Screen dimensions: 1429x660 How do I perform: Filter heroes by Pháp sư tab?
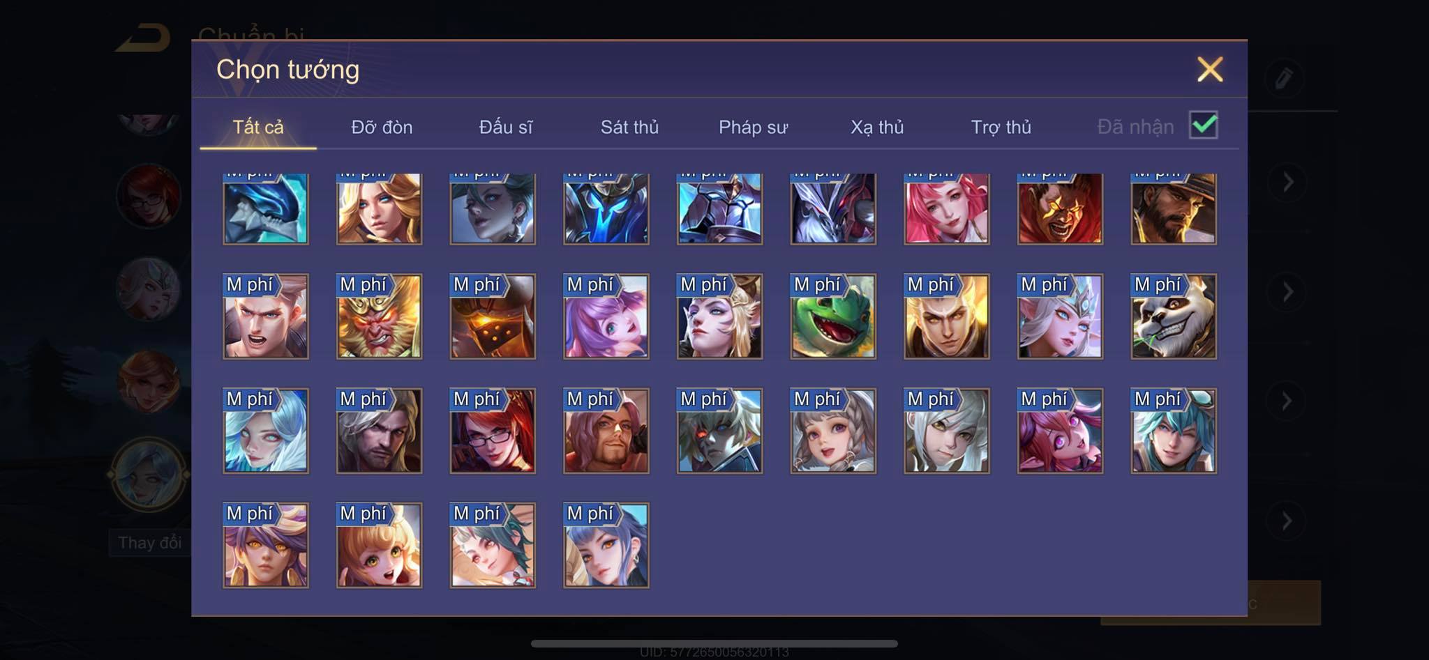pos(753,127)
